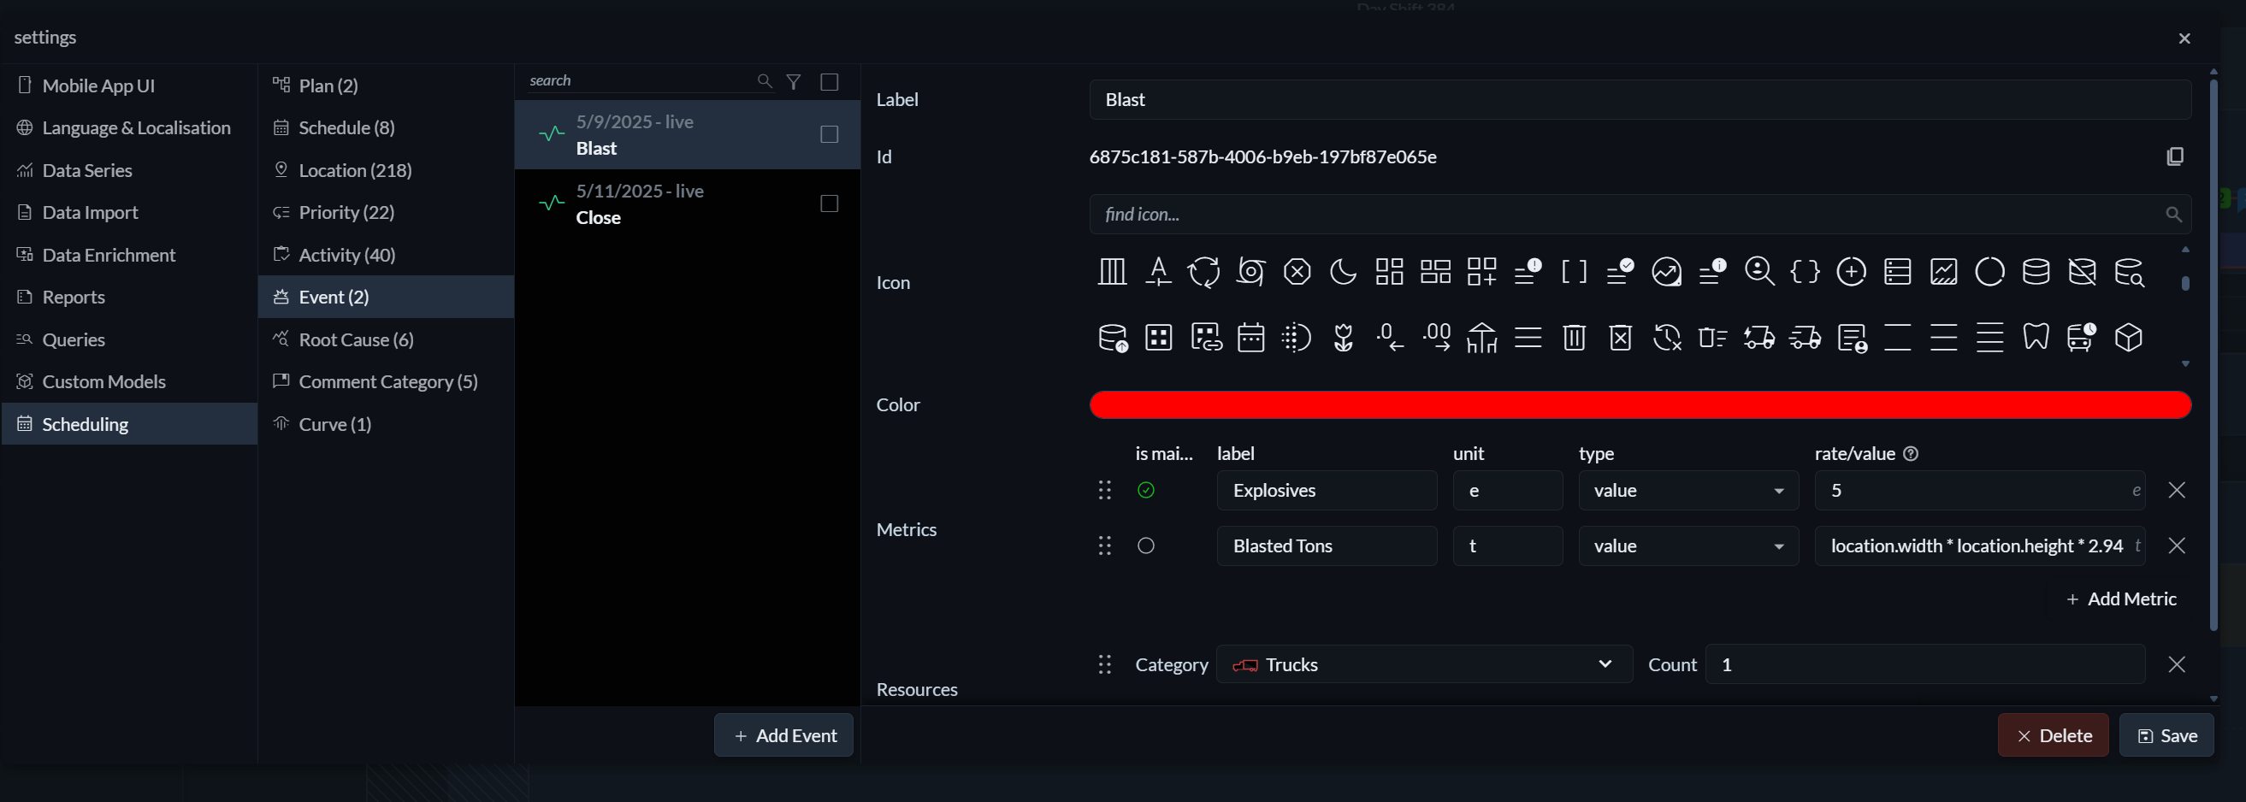Screen dimensions: 2246x802
Task: Click the Add Metric button
Action: click(x=2120, y=599)
